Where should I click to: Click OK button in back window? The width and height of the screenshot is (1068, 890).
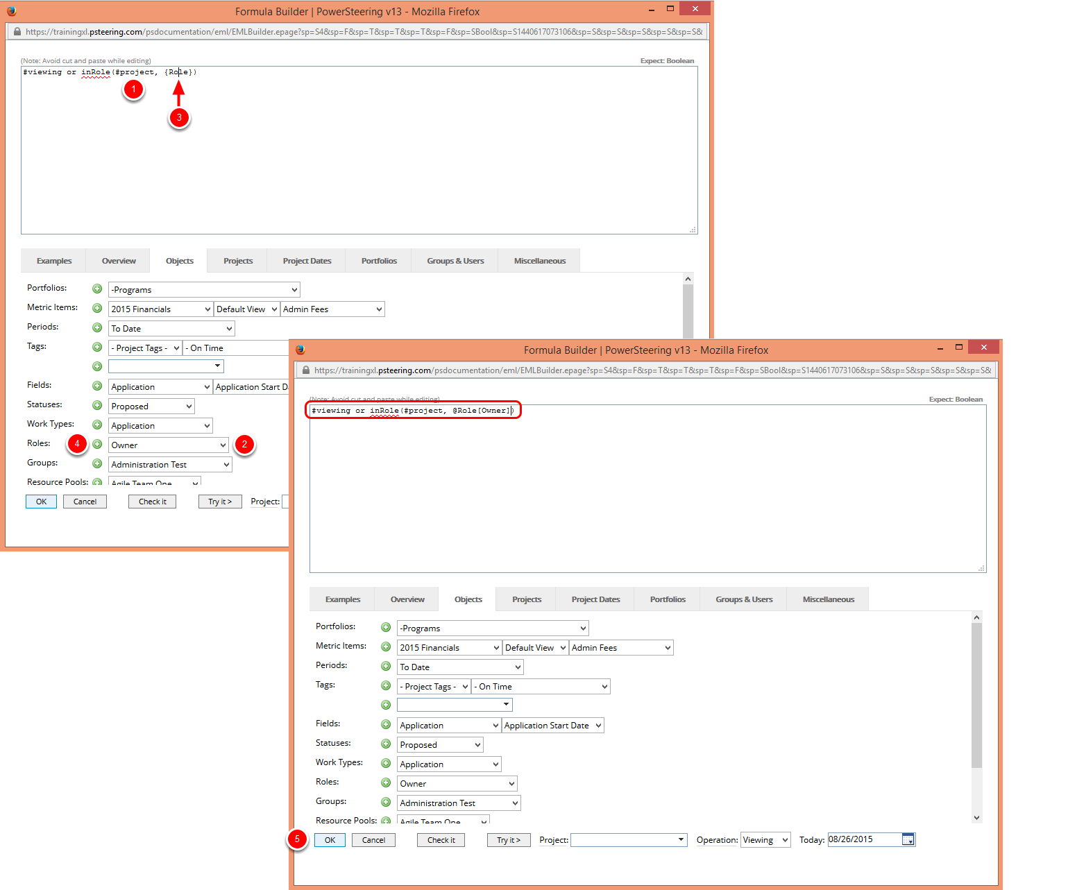[x=41, y=502]
